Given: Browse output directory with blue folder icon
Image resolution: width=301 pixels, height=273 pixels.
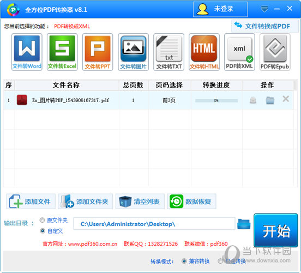Looking at the screenshot, I should pos(244,224).
